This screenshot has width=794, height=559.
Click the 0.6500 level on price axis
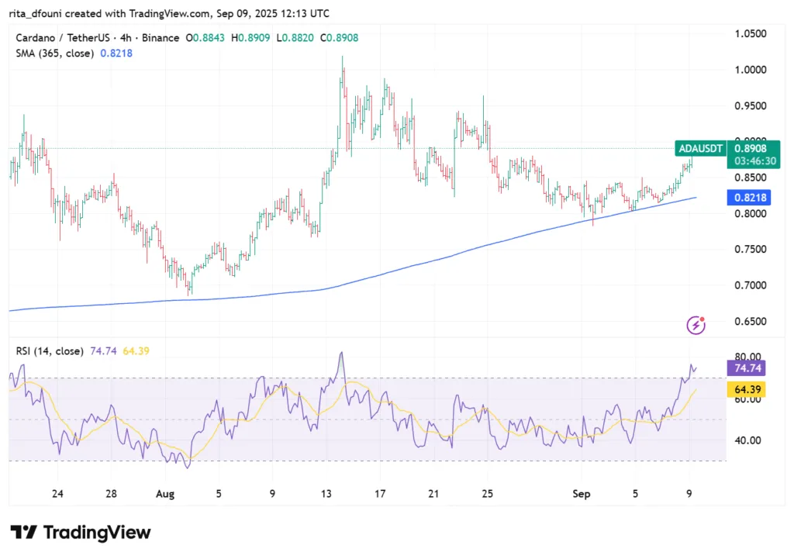(749, 321)
